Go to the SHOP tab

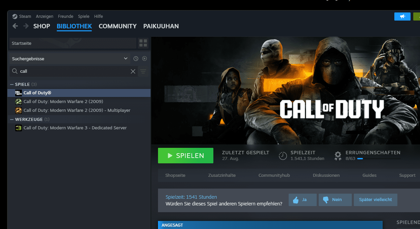42,26
